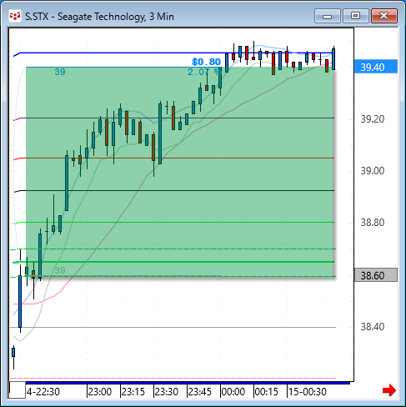The width and height of the screenshot is (406, 407).
Task: Click the 38.40 price axis label
Action: 373,326
